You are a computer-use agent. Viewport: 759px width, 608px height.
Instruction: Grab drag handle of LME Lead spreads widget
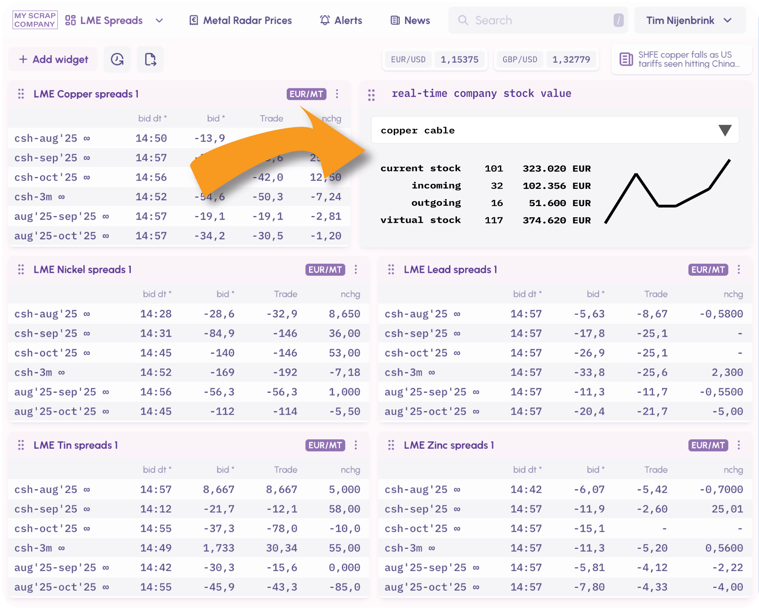391,269
